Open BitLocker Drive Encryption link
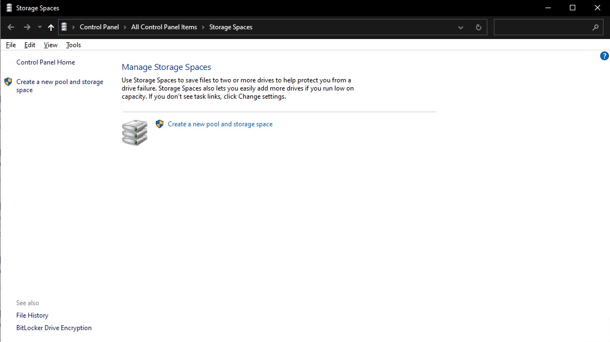The image size is (610, 342). click(x=54, y=327)
